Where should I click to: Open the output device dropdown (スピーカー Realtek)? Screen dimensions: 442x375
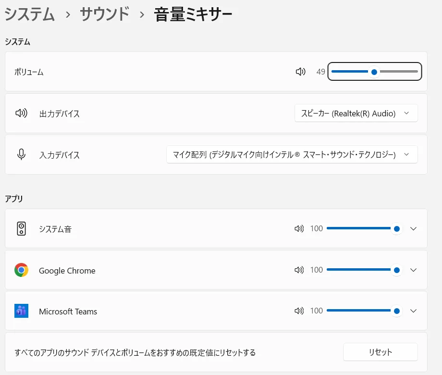click(x=356, y=113)
